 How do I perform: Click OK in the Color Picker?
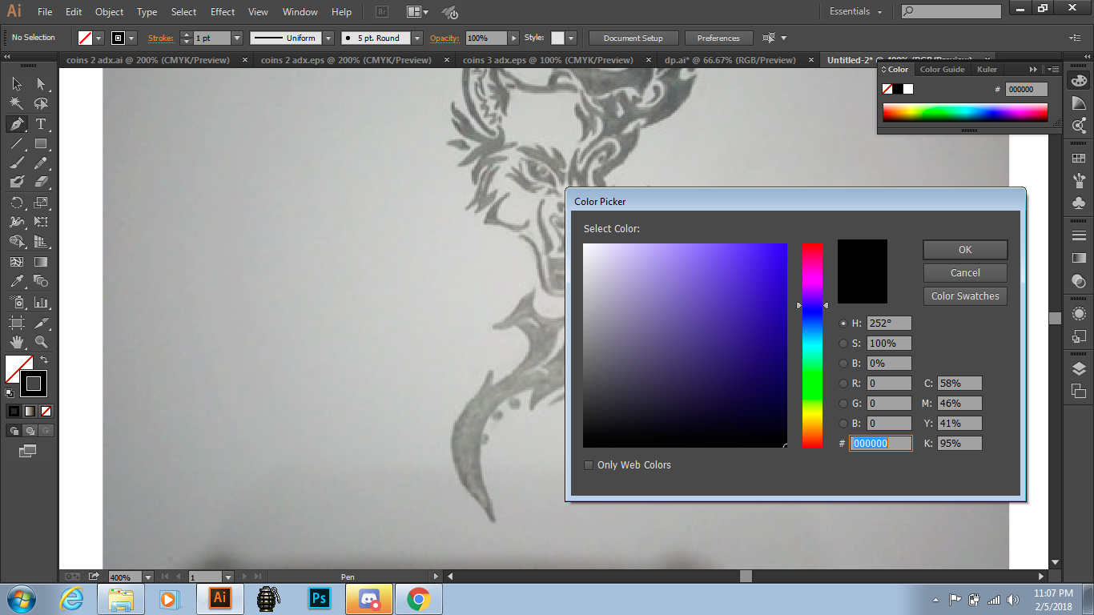pos(964,250)
